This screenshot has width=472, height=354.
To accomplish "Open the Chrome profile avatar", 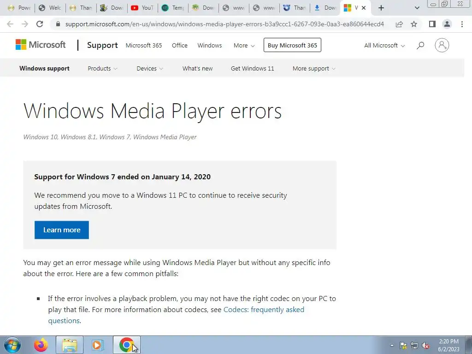I will 447,24.
